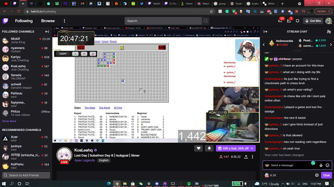Collapse the followed channels sidebar
Image resolution: width=334 pixels, height=187 pixels.
point(47,31)
